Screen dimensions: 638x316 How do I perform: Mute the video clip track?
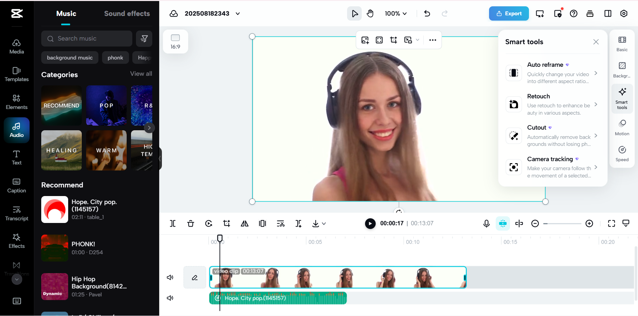click(x=170, y=277)
